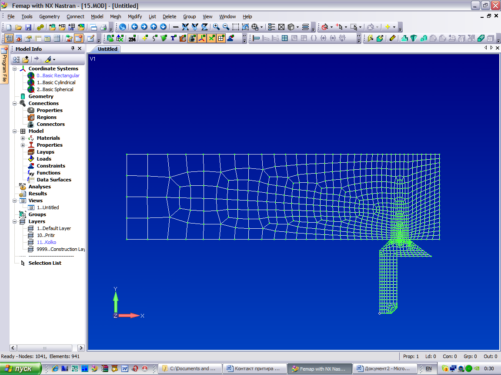Open the Geometry menu
The width and height of the screenshot is (501, 375).
(x=49, y=16)
